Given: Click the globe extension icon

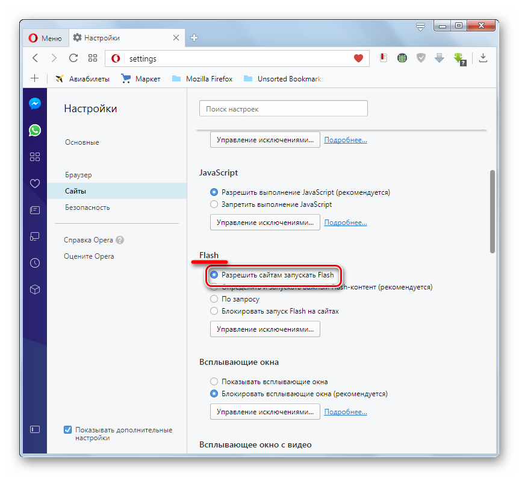Looking at the screenshot, I should click(402, 58).
